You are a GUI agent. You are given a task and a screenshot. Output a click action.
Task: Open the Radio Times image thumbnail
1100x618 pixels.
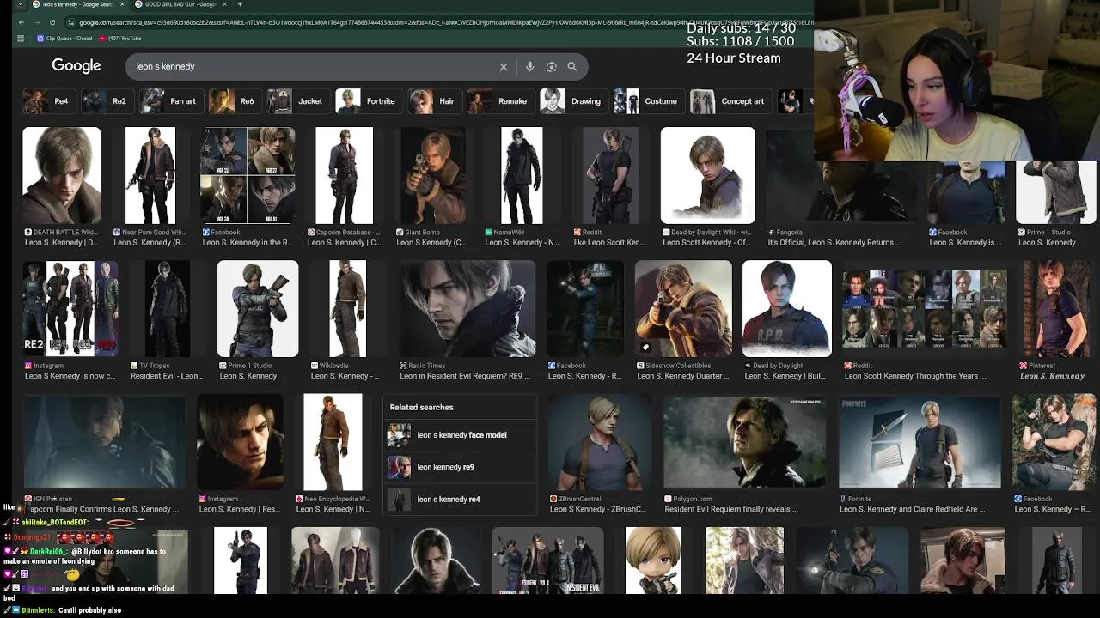pos(467,308)
